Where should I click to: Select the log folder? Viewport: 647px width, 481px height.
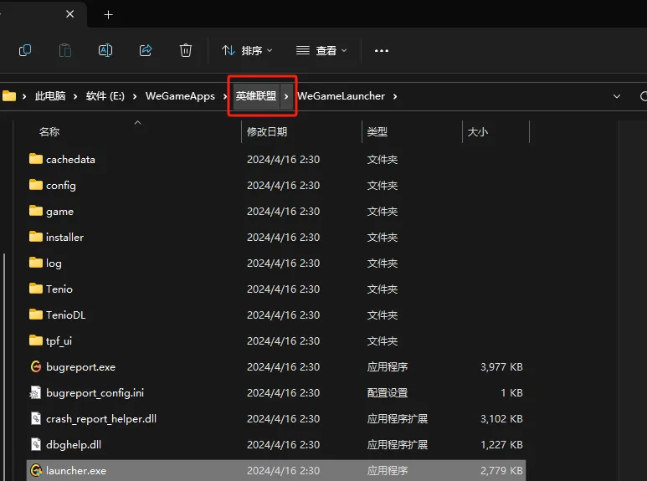pyautogui.click(x=276, y=264)
